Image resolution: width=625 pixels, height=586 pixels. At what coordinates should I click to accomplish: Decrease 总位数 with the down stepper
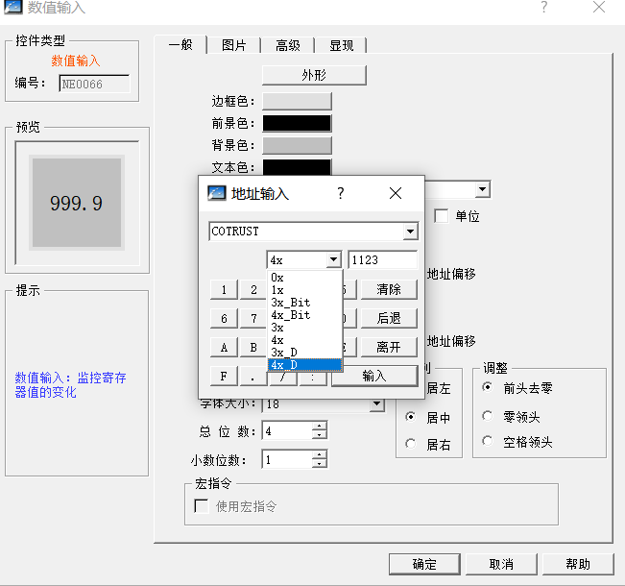click(320, 435)
